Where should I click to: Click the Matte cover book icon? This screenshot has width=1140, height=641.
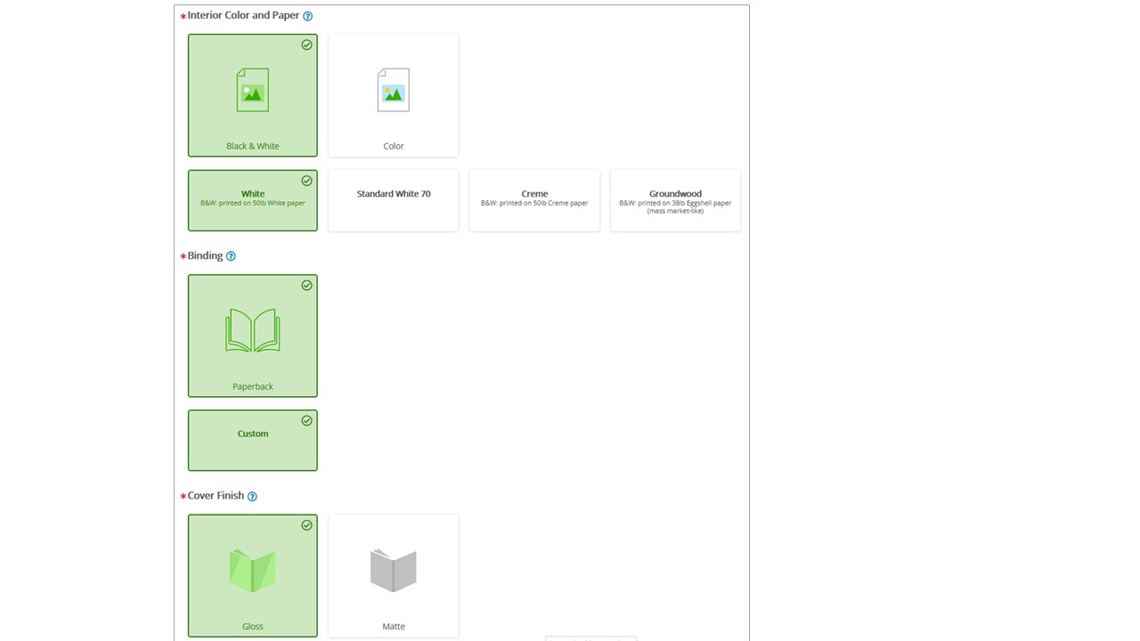pyautogui.click(x=393, y=570)
